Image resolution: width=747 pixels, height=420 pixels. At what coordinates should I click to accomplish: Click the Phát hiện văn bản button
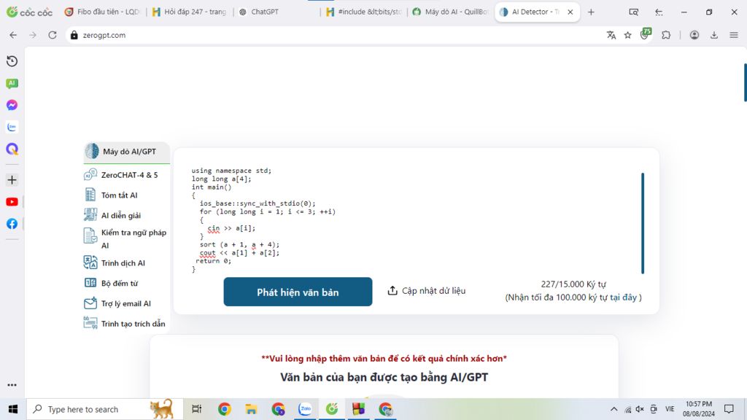point(298,292)
